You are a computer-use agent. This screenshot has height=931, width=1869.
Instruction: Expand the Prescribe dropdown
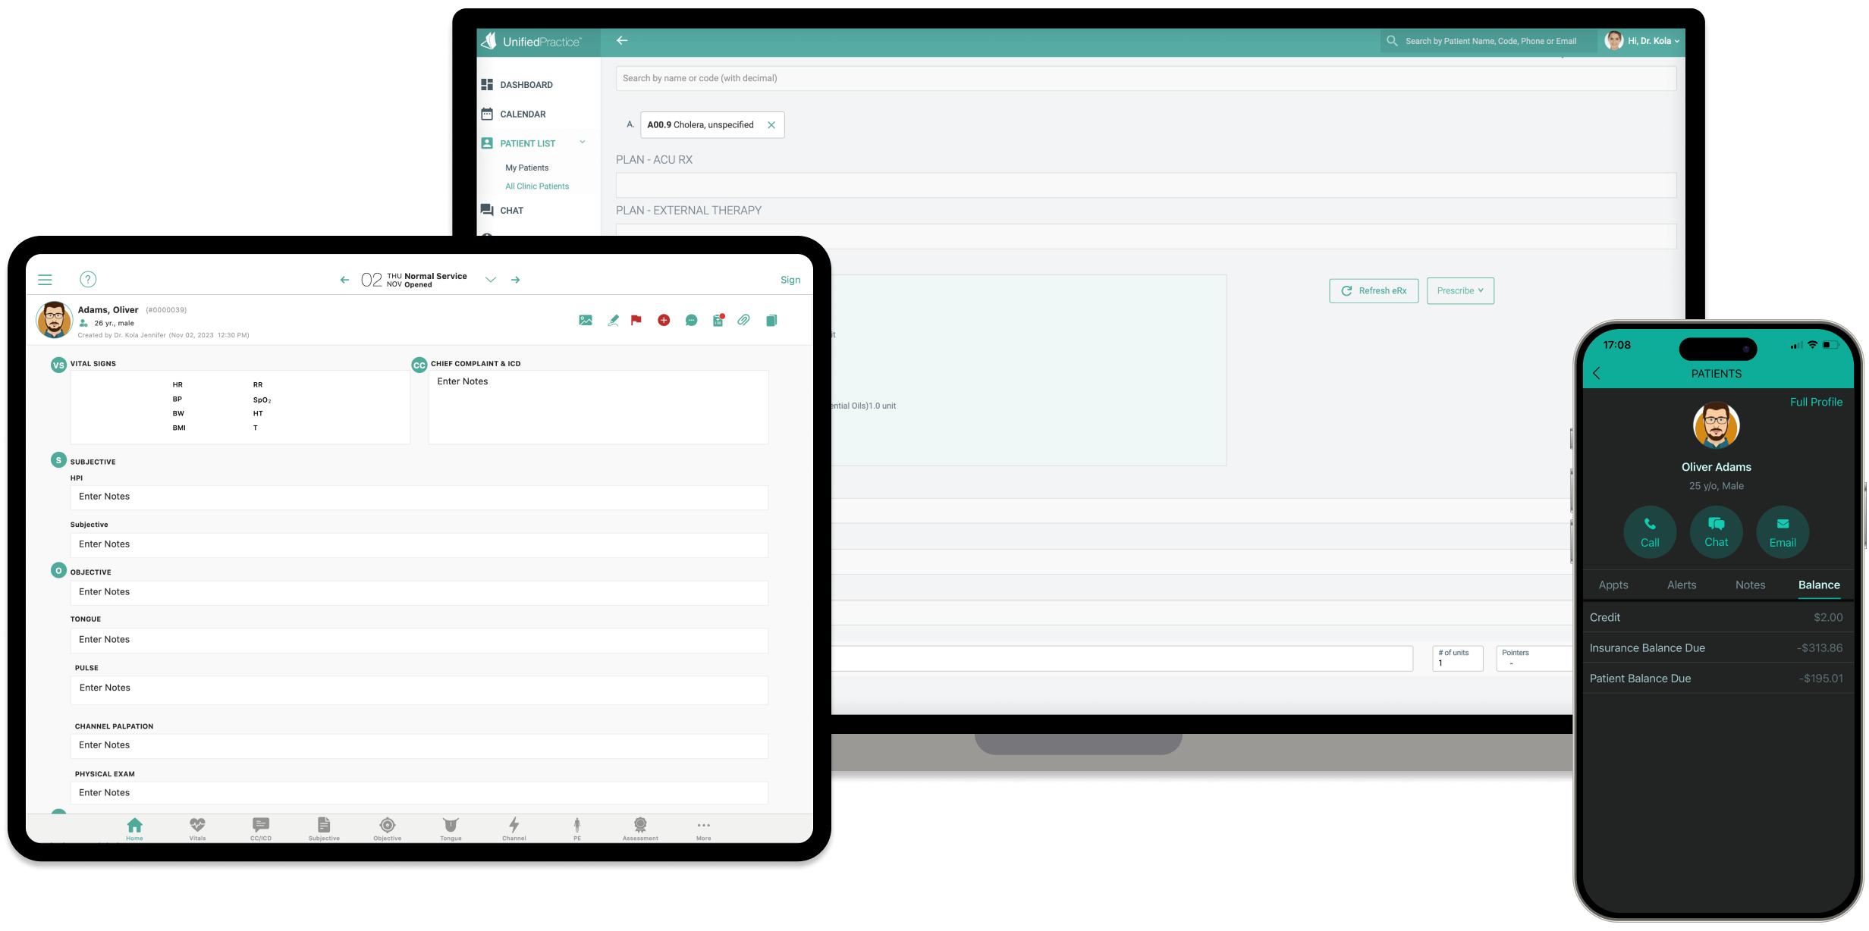tap(1460, 291)
